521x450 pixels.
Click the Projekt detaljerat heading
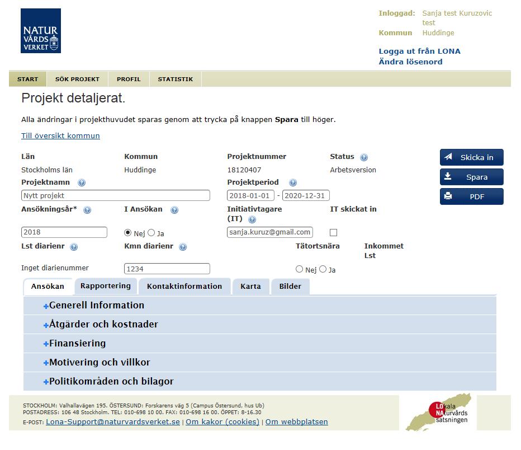tap(73, 98)
